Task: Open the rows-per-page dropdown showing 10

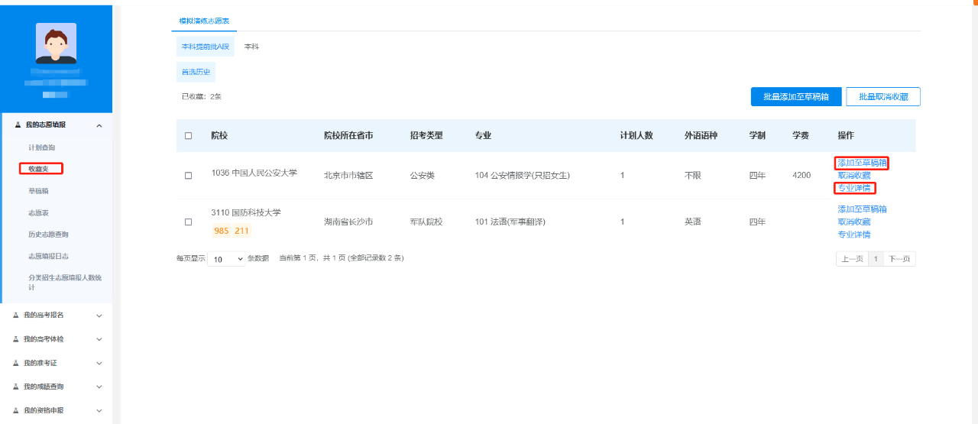Action: tap(226, 259)
